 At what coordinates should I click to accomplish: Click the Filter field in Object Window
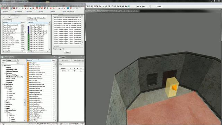tap(12, 63)
